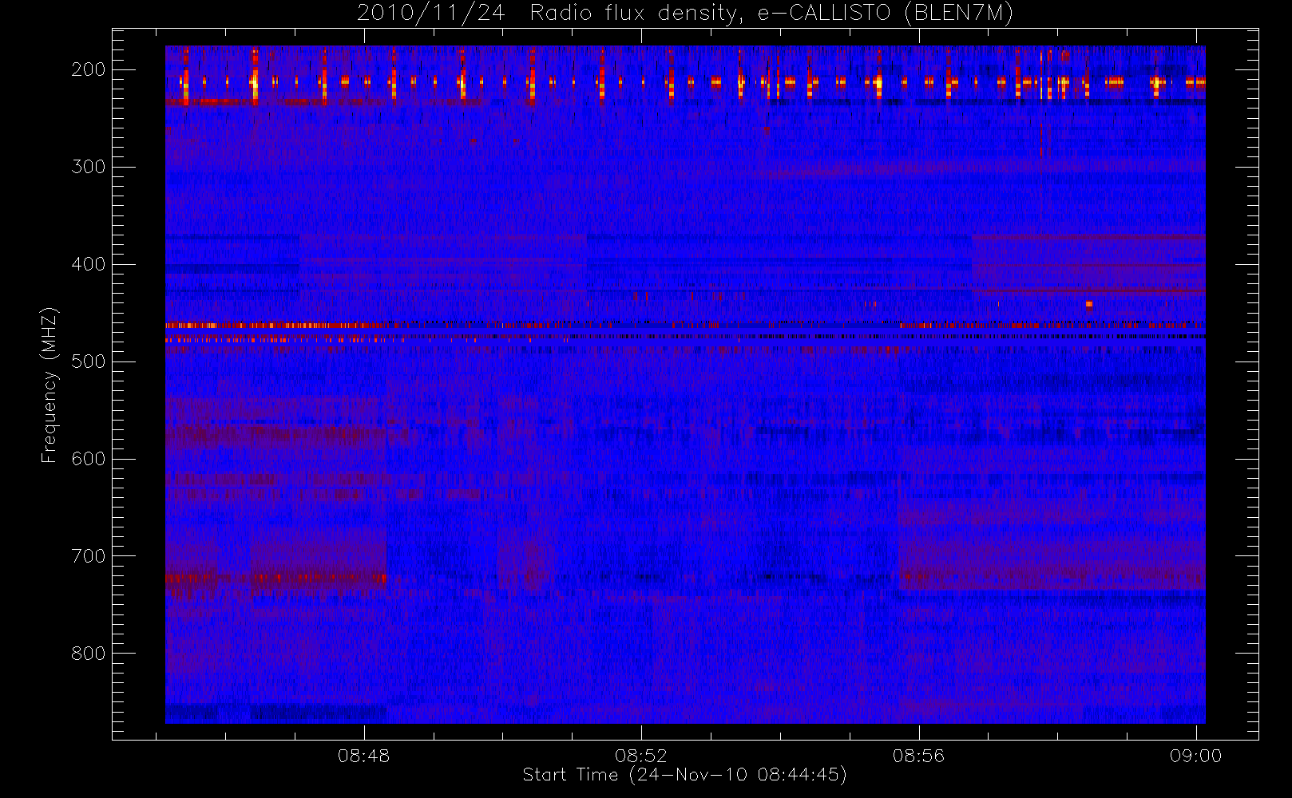Click the 09:00 time tick label
This screenshot has width=1292, height=798.
coord(1195,756)
